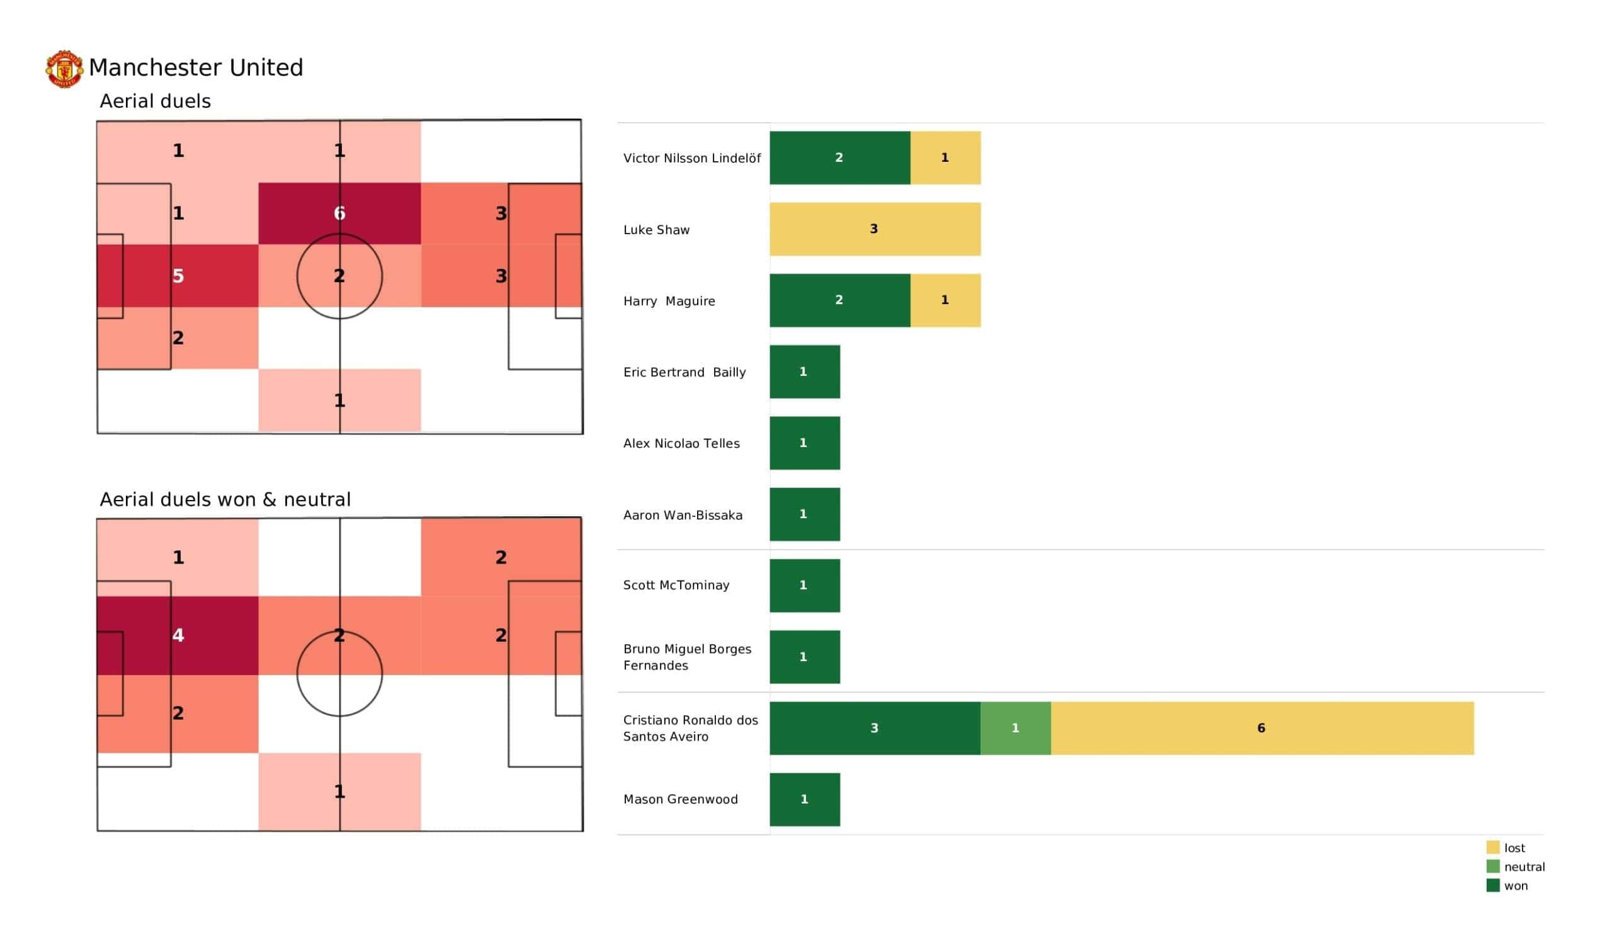
Task: Select the Aaron Wan-Bissaka player label
Action: (683, 515)
